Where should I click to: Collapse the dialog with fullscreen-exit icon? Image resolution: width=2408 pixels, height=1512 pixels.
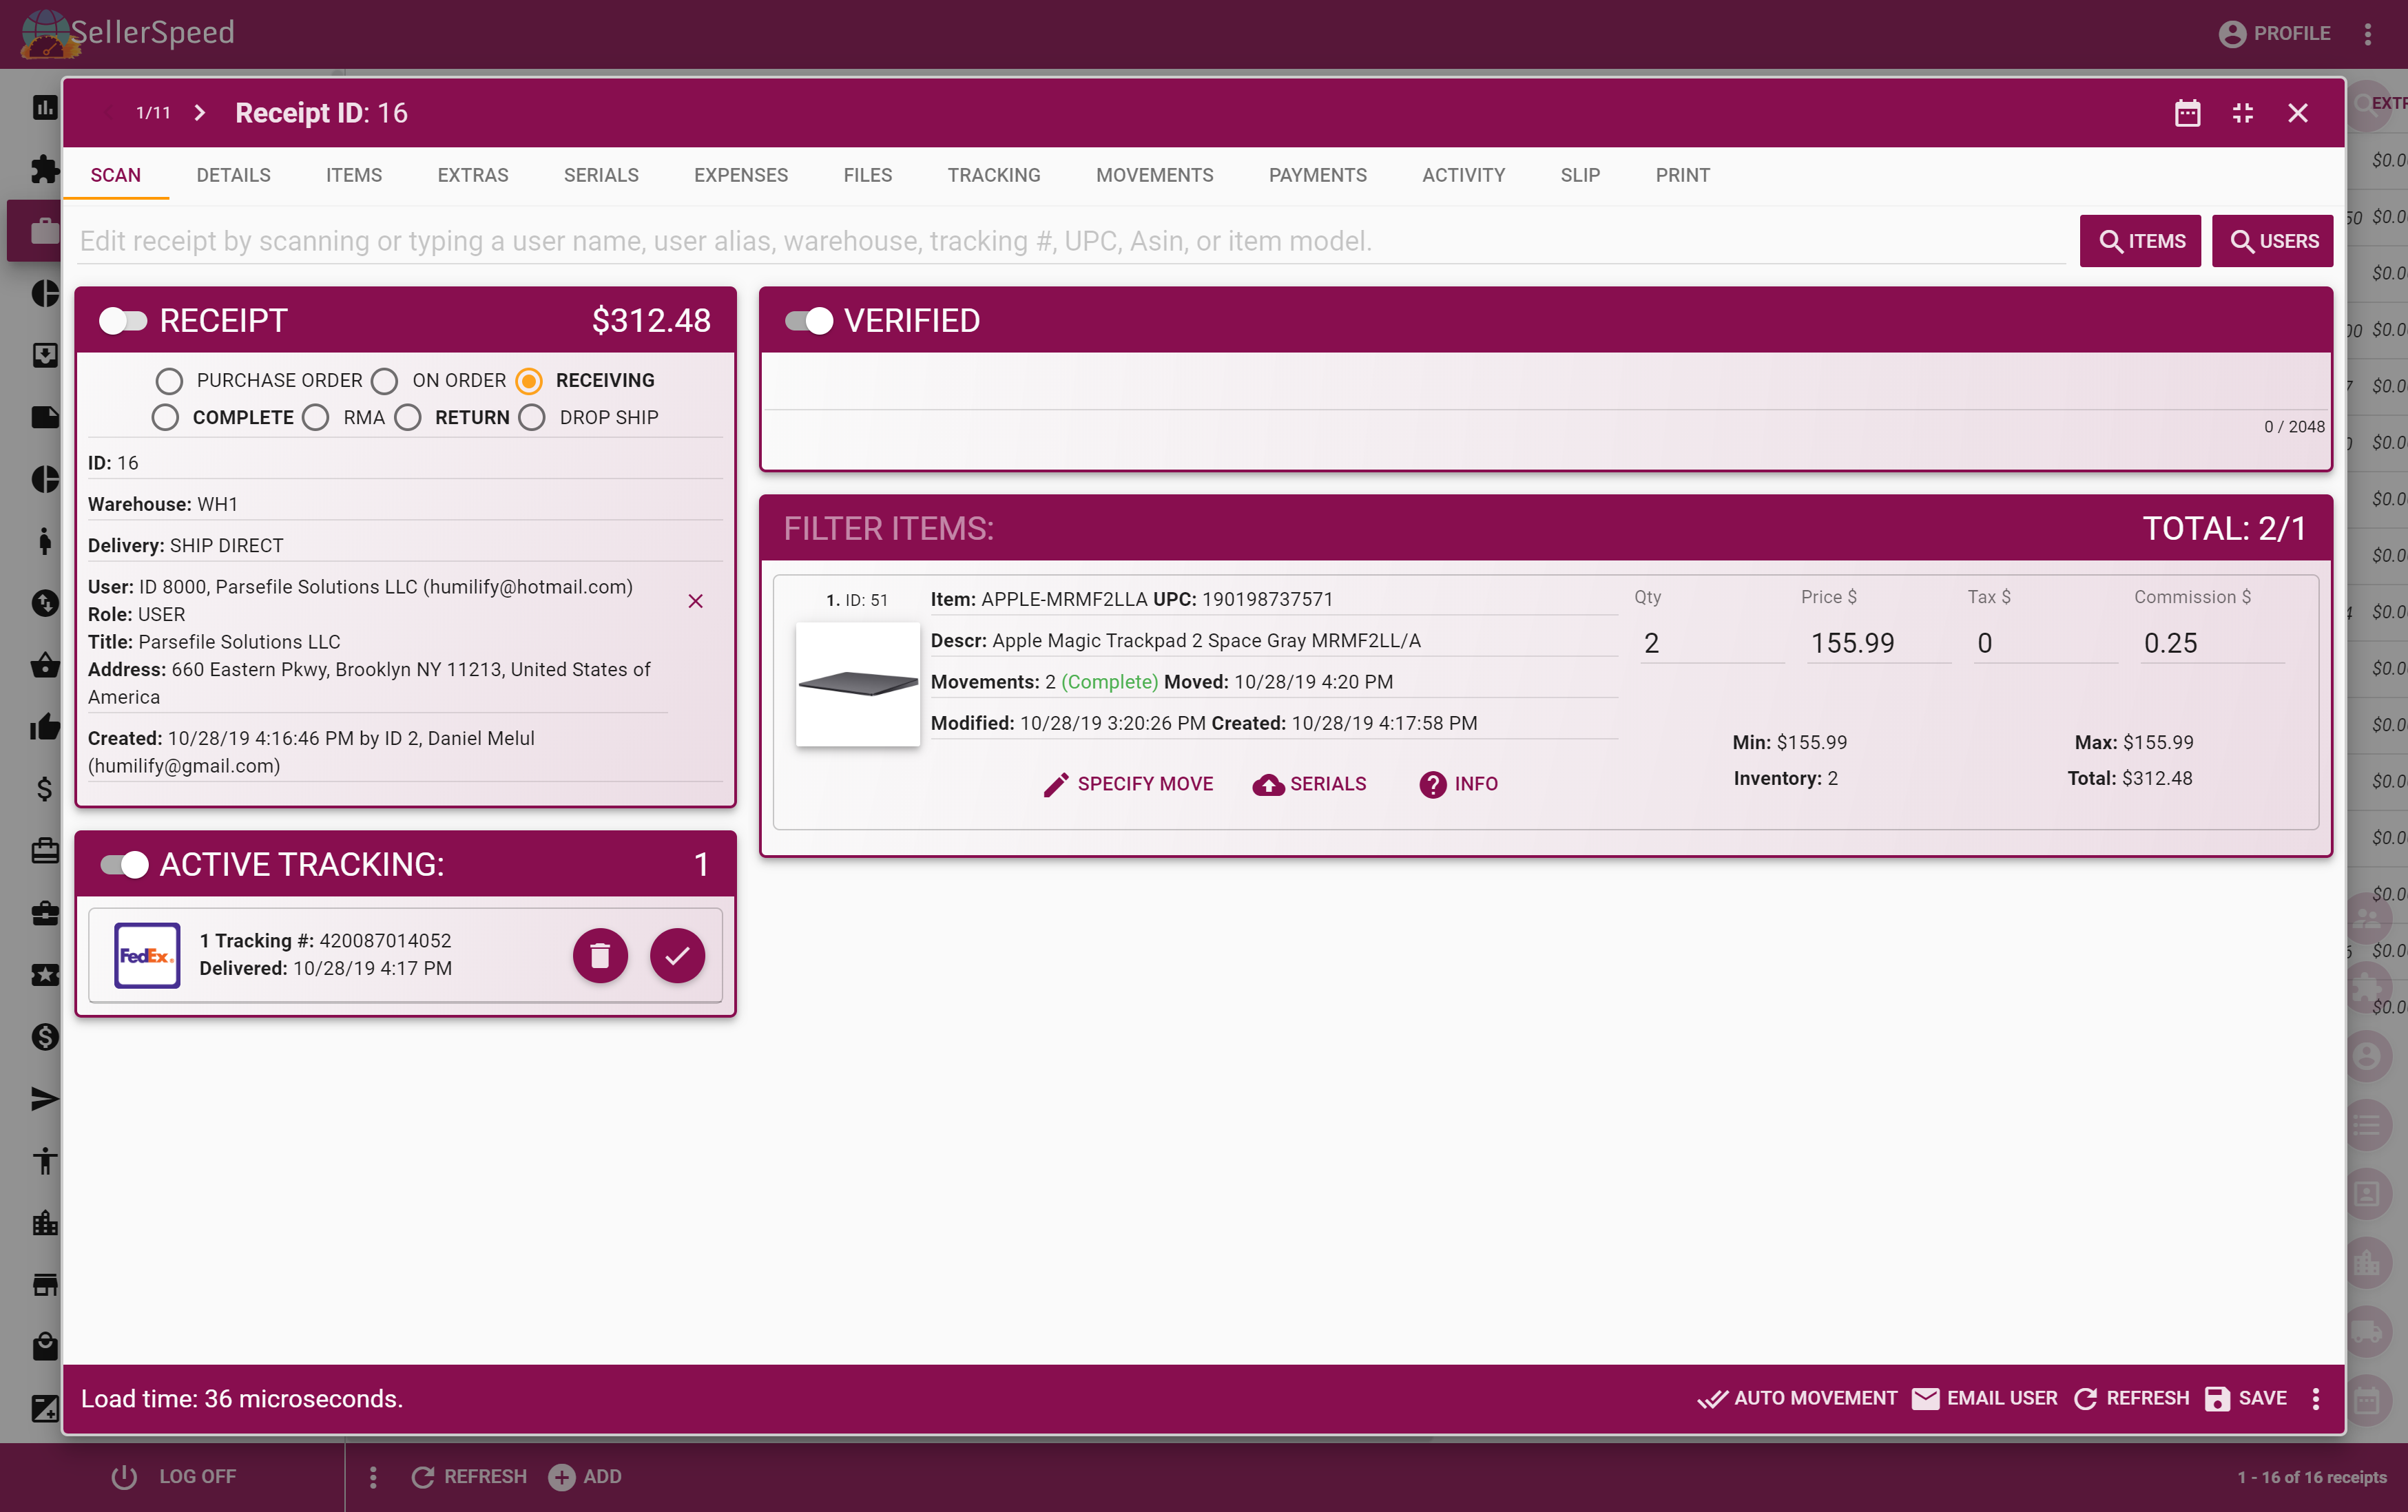tap(2242, 113)
